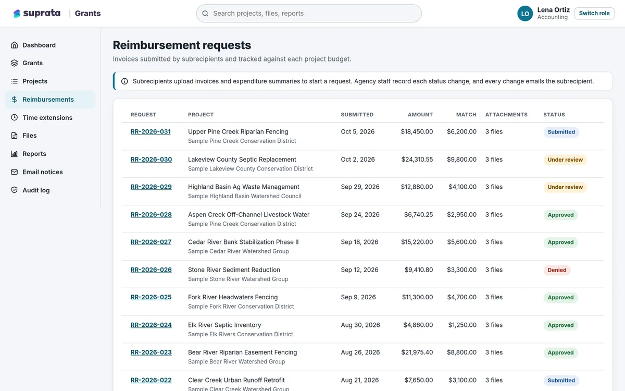This screenshot has width=625, height=391.
Task: Open the Email notices section
Action: click(51, 172)
